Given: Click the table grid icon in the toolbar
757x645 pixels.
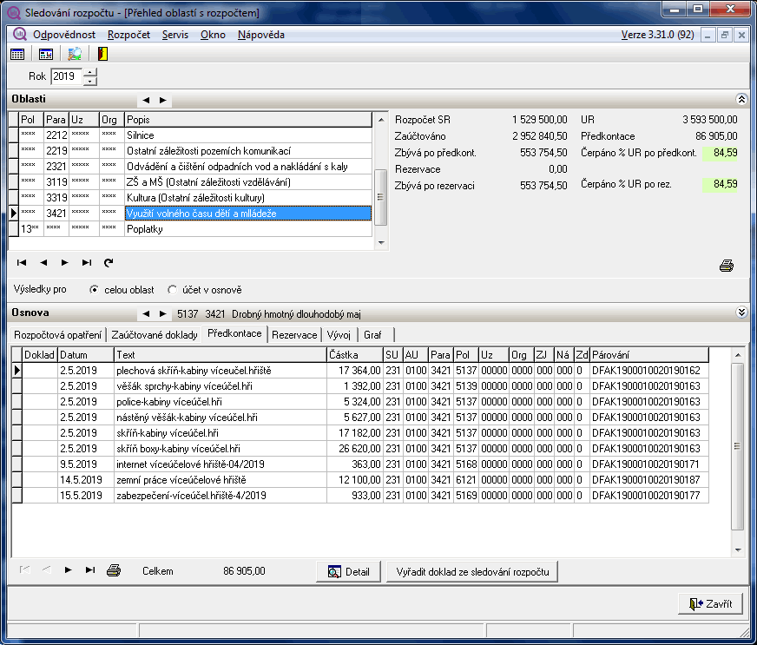Looking at the screenshot, I should tap(17, 54).
